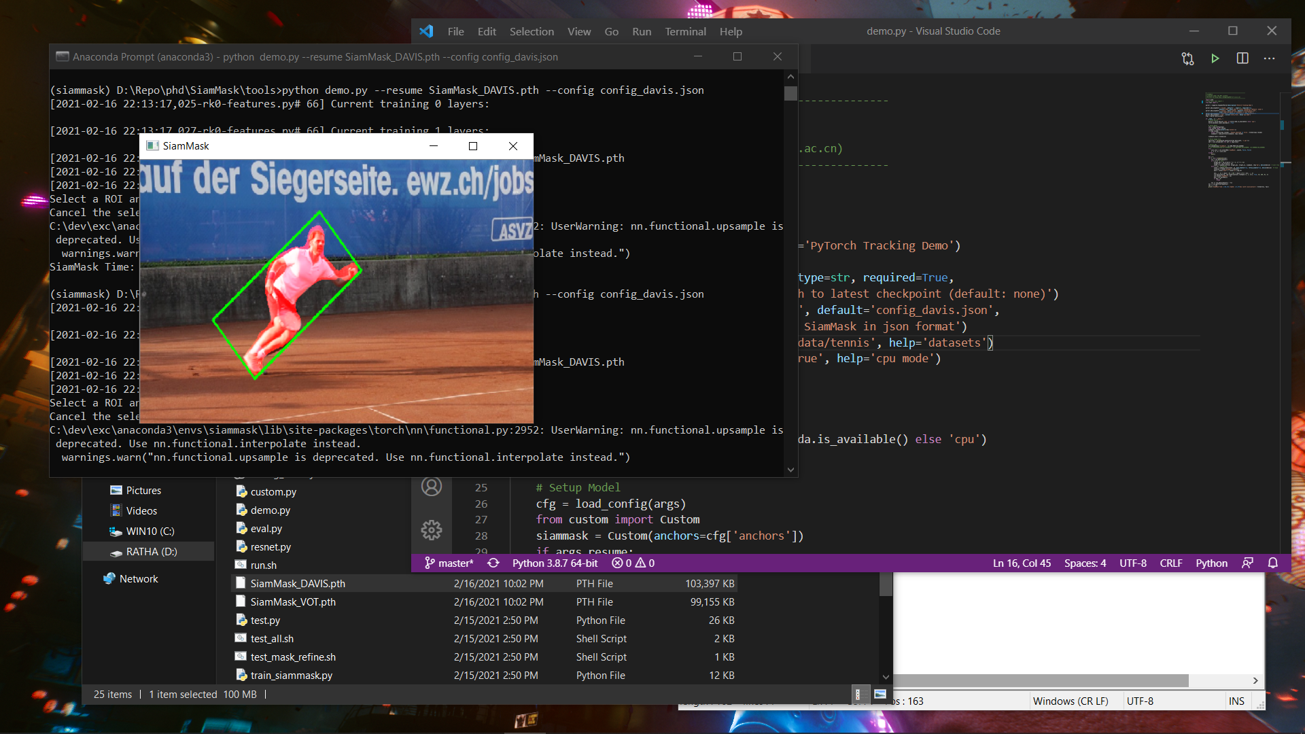
Task: Open the More Actions ellipsis in VS Code
Action: [x=1269, y=58]
